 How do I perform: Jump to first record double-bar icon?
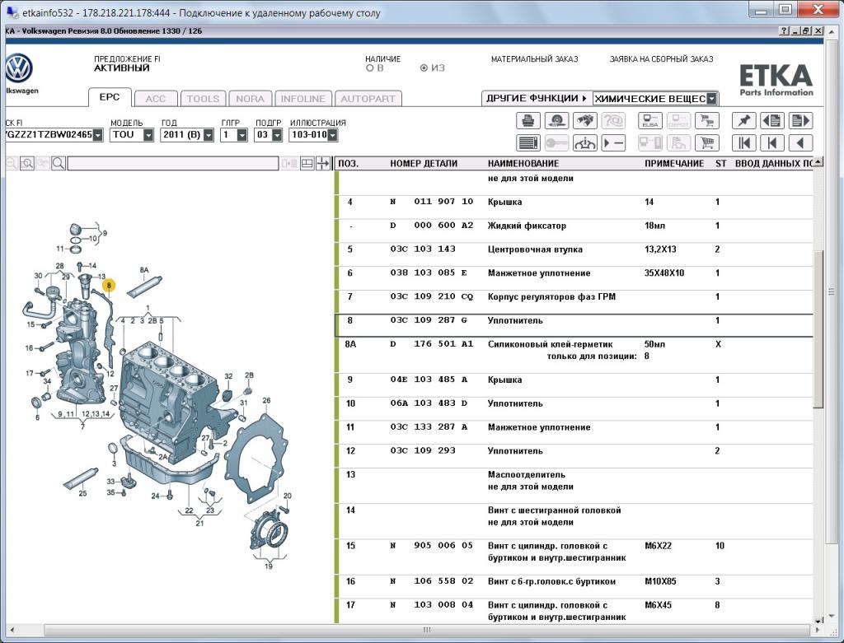click(x=744, y=142)
